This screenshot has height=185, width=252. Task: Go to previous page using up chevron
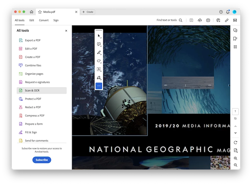click(x=235, y=126)
